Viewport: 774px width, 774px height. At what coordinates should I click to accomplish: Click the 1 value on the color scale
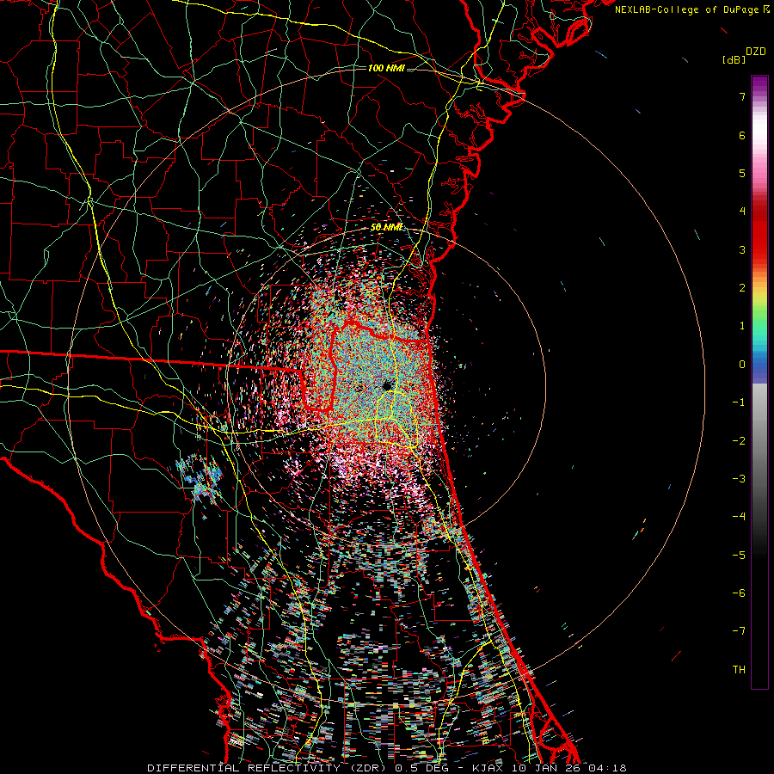[x=742, y=326]
